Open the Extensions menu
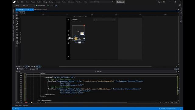Viewport: 195px width, 110px height. (71, 2)
